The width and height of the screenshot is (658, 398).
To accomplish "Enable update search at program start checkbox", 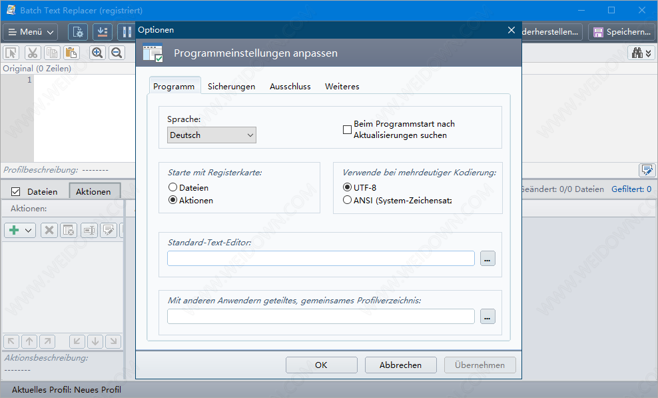I will [x=347, y=129].
